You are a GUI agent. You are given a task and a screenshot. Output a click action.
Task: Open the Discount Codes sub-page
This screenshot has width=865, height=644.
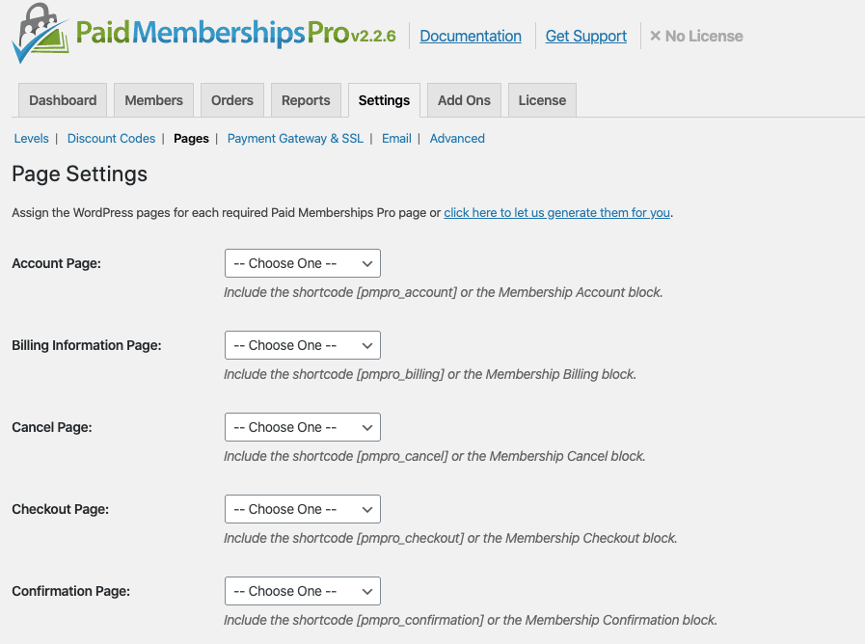(x=112, y=139)
